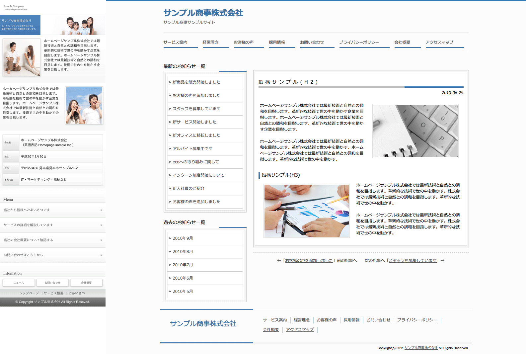Image resolution: width=526 pixels, height=354 pixels.
Task: Expand the 2010年9月 archive entry
Action: pos(183,238)
